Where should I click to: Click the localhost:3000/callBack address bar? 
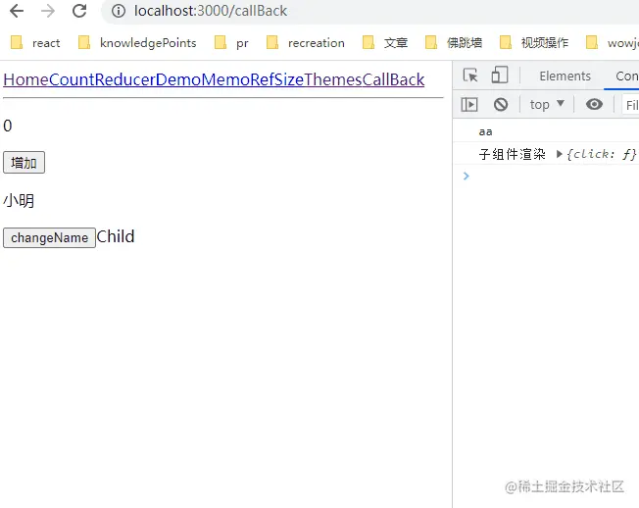(x=369, y=11)
